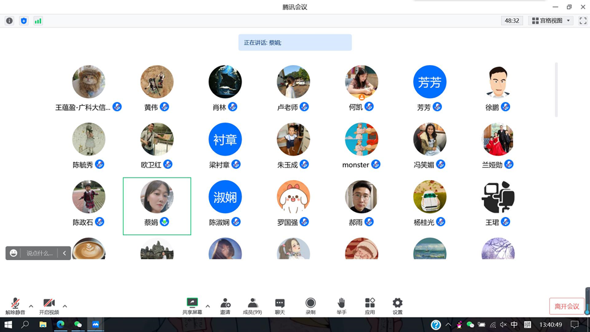Open the Apps (应用) icon
The height and width of the screenshot is (332, 590).
pyautogui.click(x=370, y=305)
